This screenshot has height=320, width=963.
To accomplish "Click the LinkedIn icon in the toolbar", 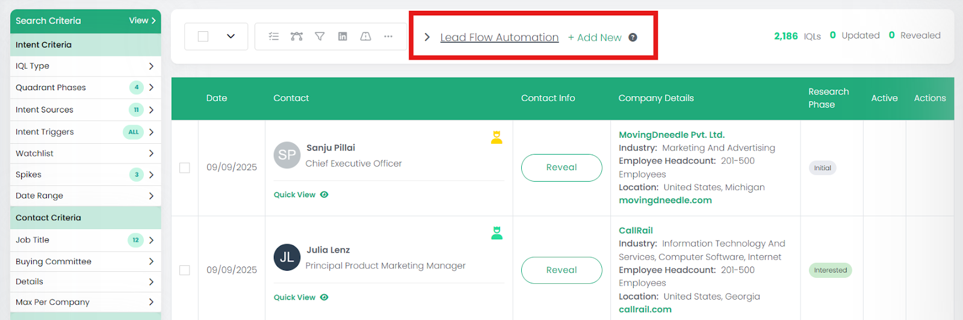I will 342,37.
